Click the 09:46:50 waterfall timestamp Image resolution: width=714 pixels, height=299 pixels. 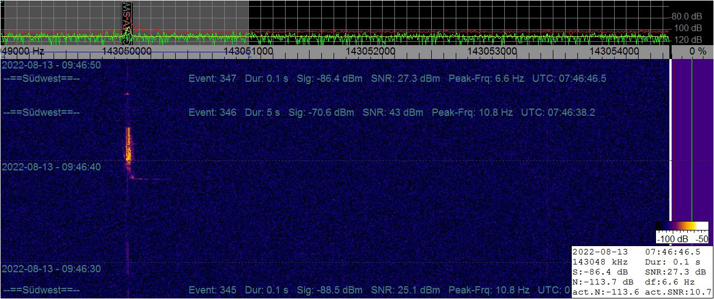(52, 65)
